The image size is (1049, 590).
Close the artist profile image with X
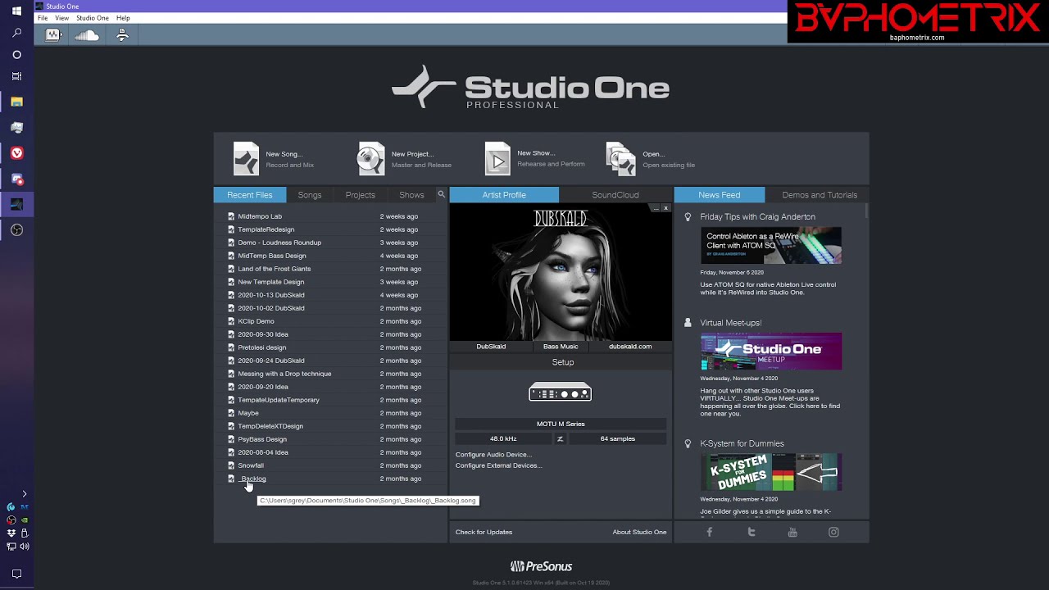(x=665, y=208)
